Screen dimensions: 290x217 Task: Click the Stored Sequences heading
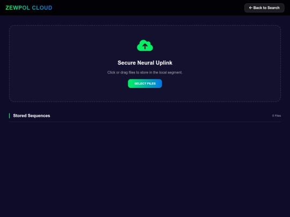point(32,116)
